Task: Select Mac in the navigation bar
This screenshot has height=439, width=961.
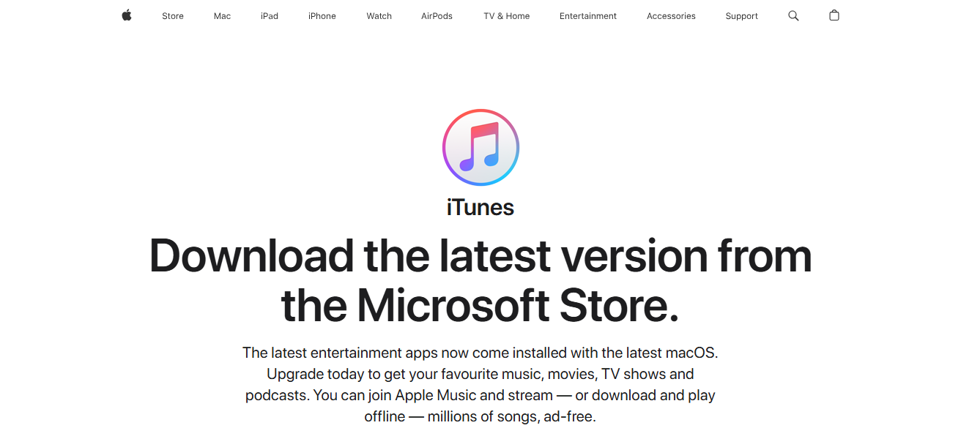Action: coord(222,16)
